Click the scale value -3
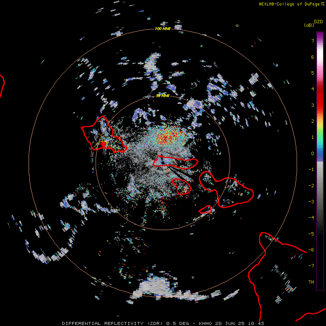 tap(311, 202)
